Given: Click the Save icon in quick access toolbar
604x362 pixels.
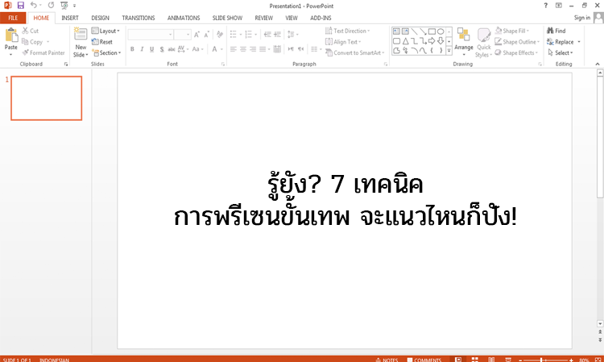Looking at the screenshot, I should (x=20, y=6).
